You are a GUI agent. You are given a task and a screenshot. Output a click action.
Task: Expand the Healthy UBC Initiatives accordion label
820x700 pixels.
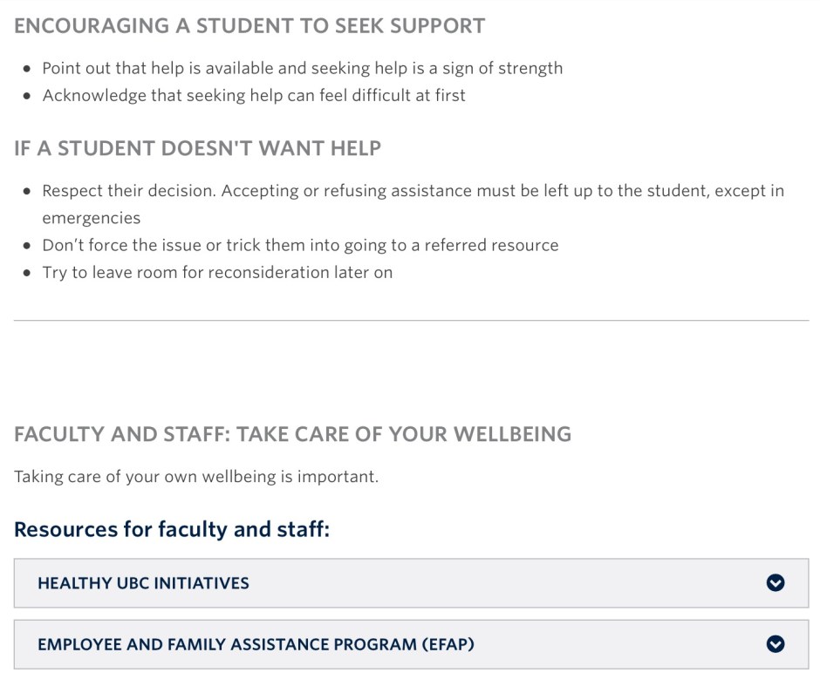[x=143, y=583]
